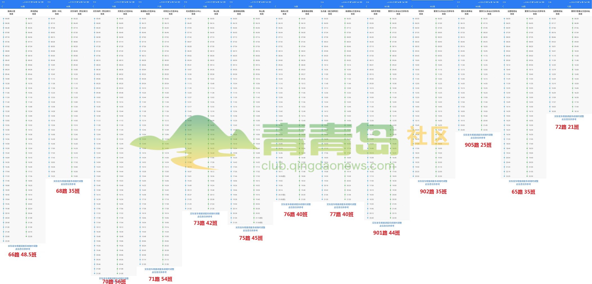Select 胶南一中北始发 column header on 68路 screen
This screenshot has height=284, width=592.
(x=57, y=13)
